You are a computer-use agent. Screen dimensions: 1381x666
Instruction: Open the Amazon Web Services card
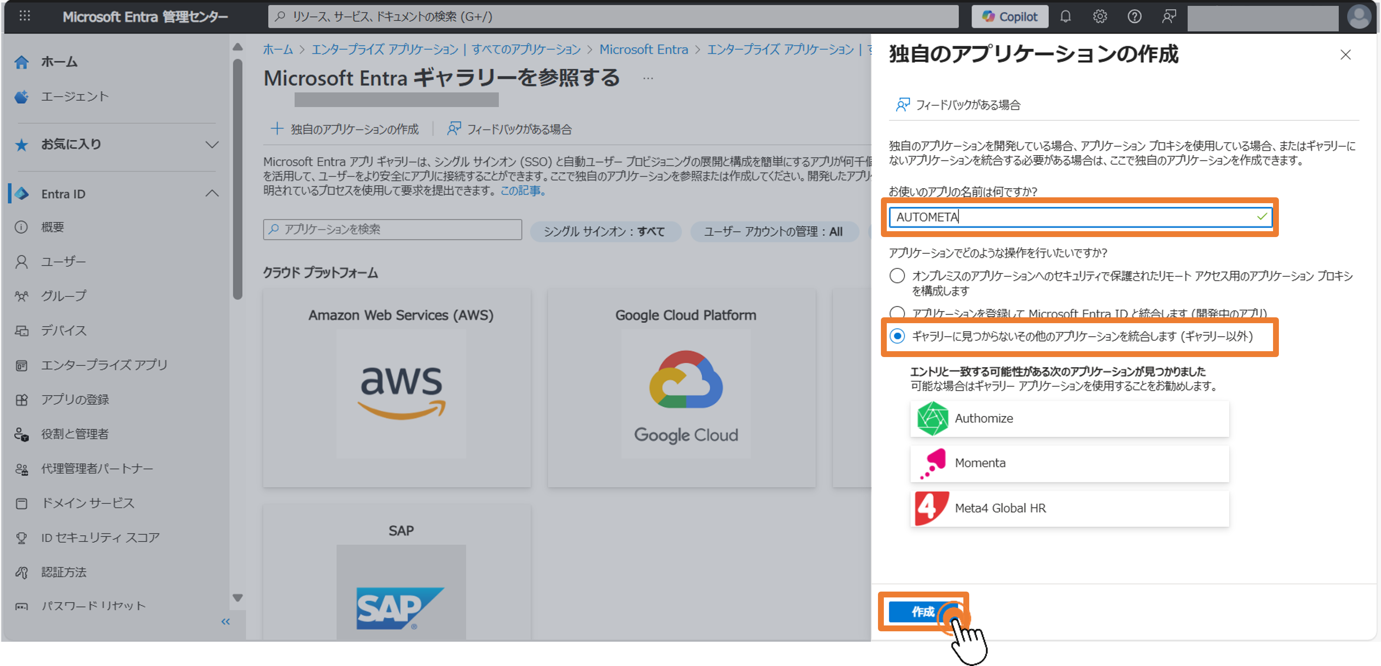tap(397, 388)
